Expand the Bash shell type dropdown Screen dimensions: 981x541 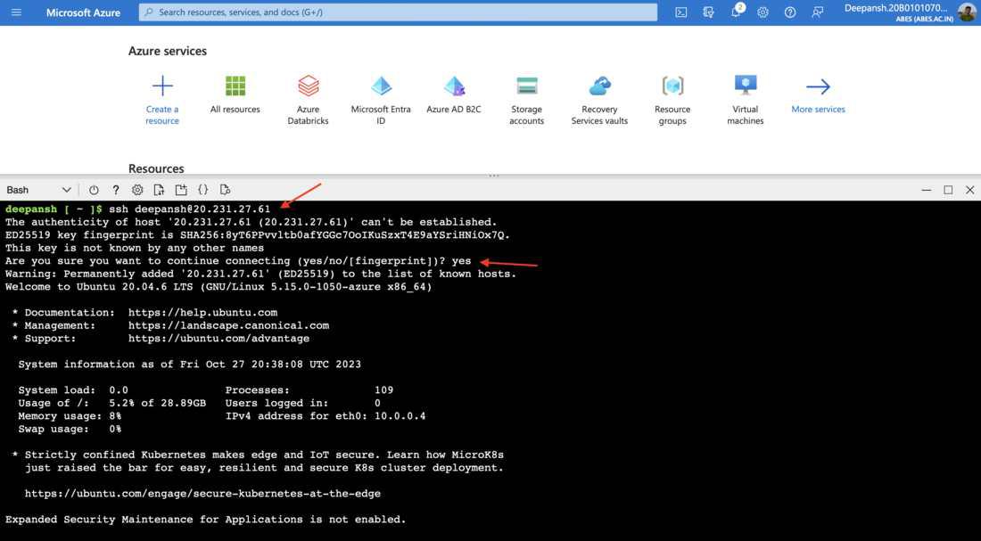[x=38, y=190]
